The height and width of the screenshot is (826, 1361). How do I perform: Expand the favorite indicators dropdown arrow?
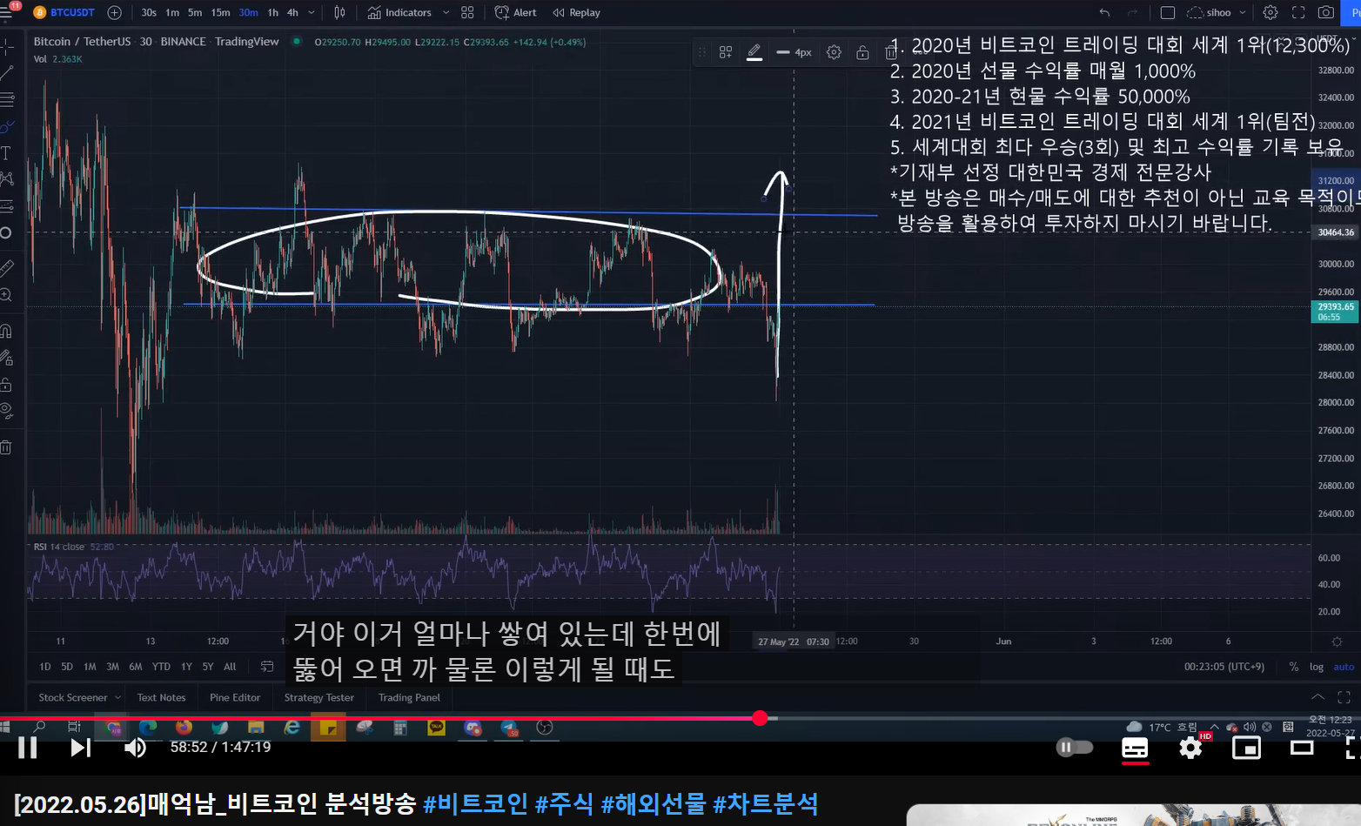click(446, 12)
